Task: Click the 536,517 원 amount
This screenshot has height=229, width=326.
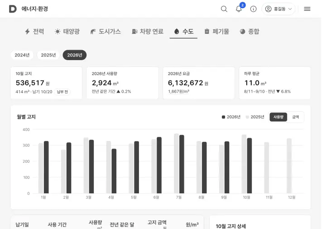Action: click(x=33, y=83)
